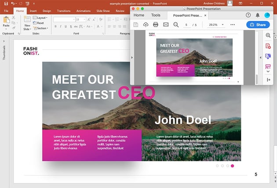This screenshot has height=188, width=277.
Task: Click the email envelope icon in Acrobat
Action: (166, 25)
